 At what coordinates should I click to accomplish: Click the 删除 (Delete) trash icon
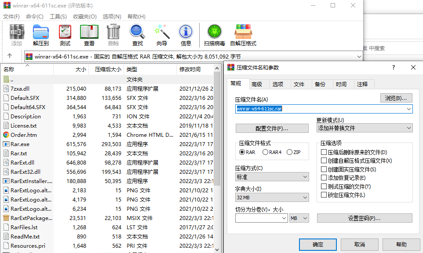tap(113, 32)
